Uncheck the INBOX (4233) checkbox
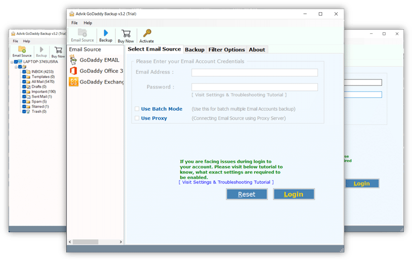This screenshot has width=412, height=261. coord(24,72)
